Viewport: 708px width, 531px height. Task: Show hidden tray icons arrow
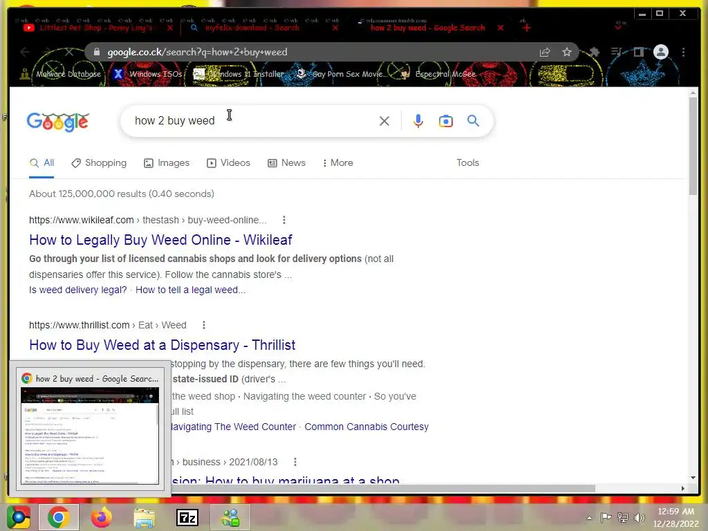[589, 518]
